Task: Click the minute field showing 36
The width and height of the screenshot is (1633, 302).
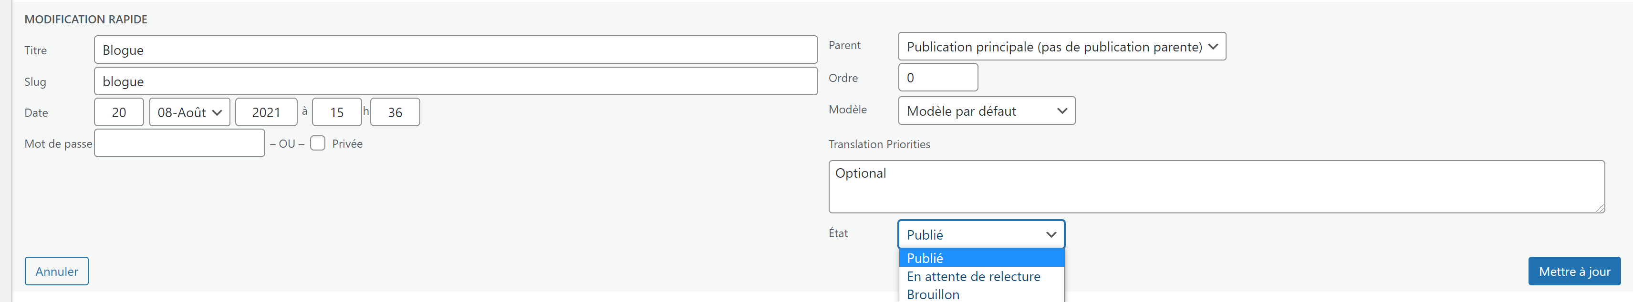Action: (x=395, y=112)
